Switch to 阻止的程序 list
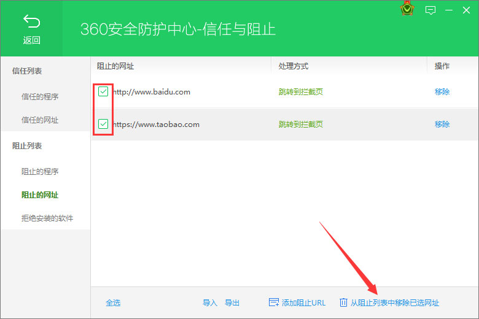The width and height of the screenshot is (479, 319). [40, 171]
